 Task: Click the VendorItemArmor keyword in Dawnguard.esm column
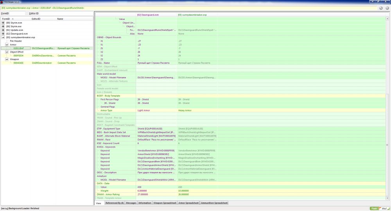tap(156, 151)
